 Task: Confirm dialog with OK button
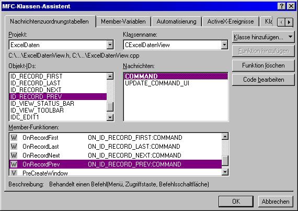click(x=236, y=202)
